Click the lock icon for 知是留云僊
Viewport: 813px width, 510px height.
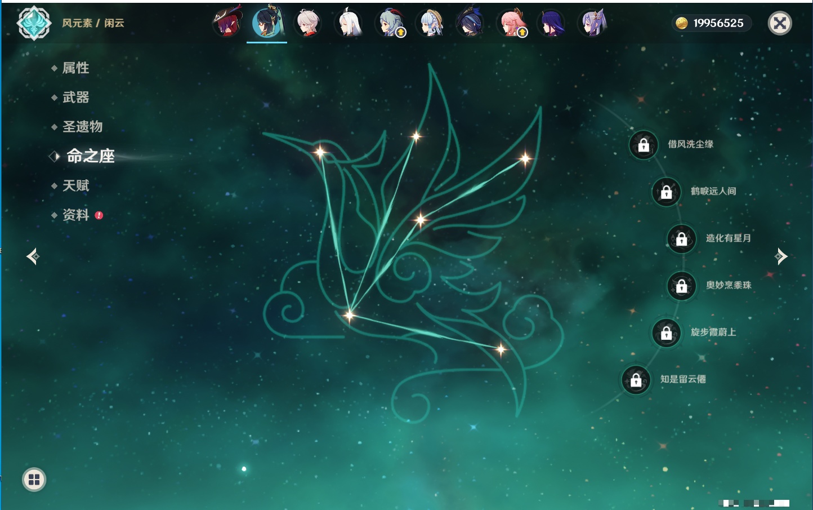pos(636,380)
